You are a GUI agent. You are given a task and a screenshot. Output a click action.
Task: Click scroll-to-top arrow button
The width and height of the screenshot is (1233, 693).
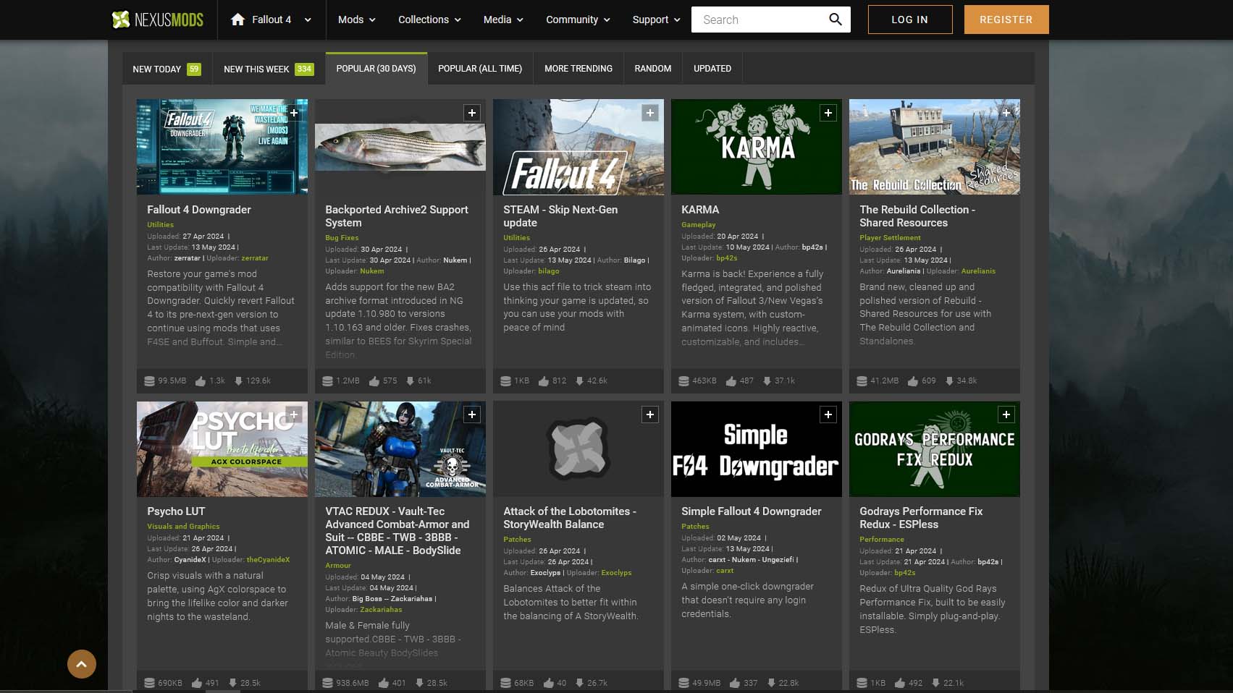(82, 664)
